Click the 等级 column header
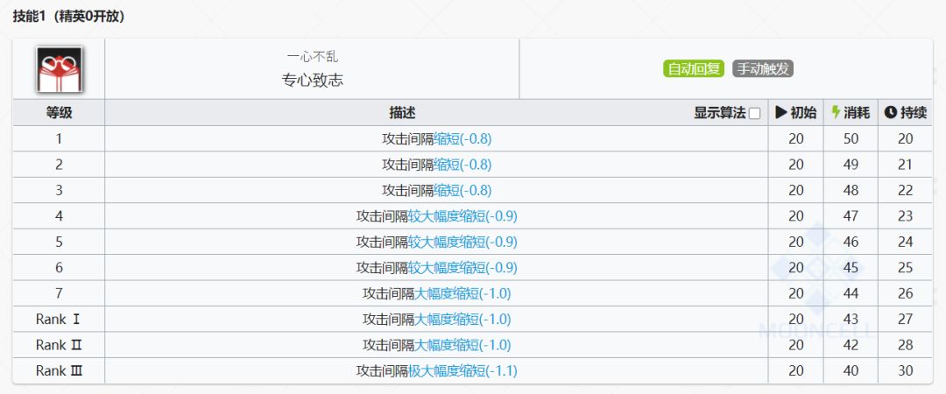The image size is (946, 394). point(59,113)
